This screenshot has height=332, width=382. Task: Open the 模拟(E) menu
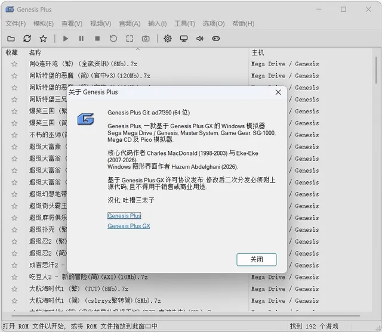click(44, 24)
